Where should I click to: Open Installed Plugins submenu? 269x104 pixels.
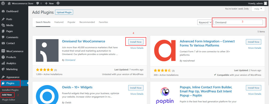click(10, 90)
